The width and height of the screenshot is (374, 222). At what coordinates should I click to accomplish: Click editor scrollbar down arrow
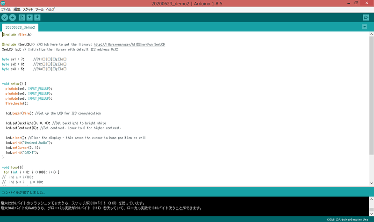tap(371, 183)
